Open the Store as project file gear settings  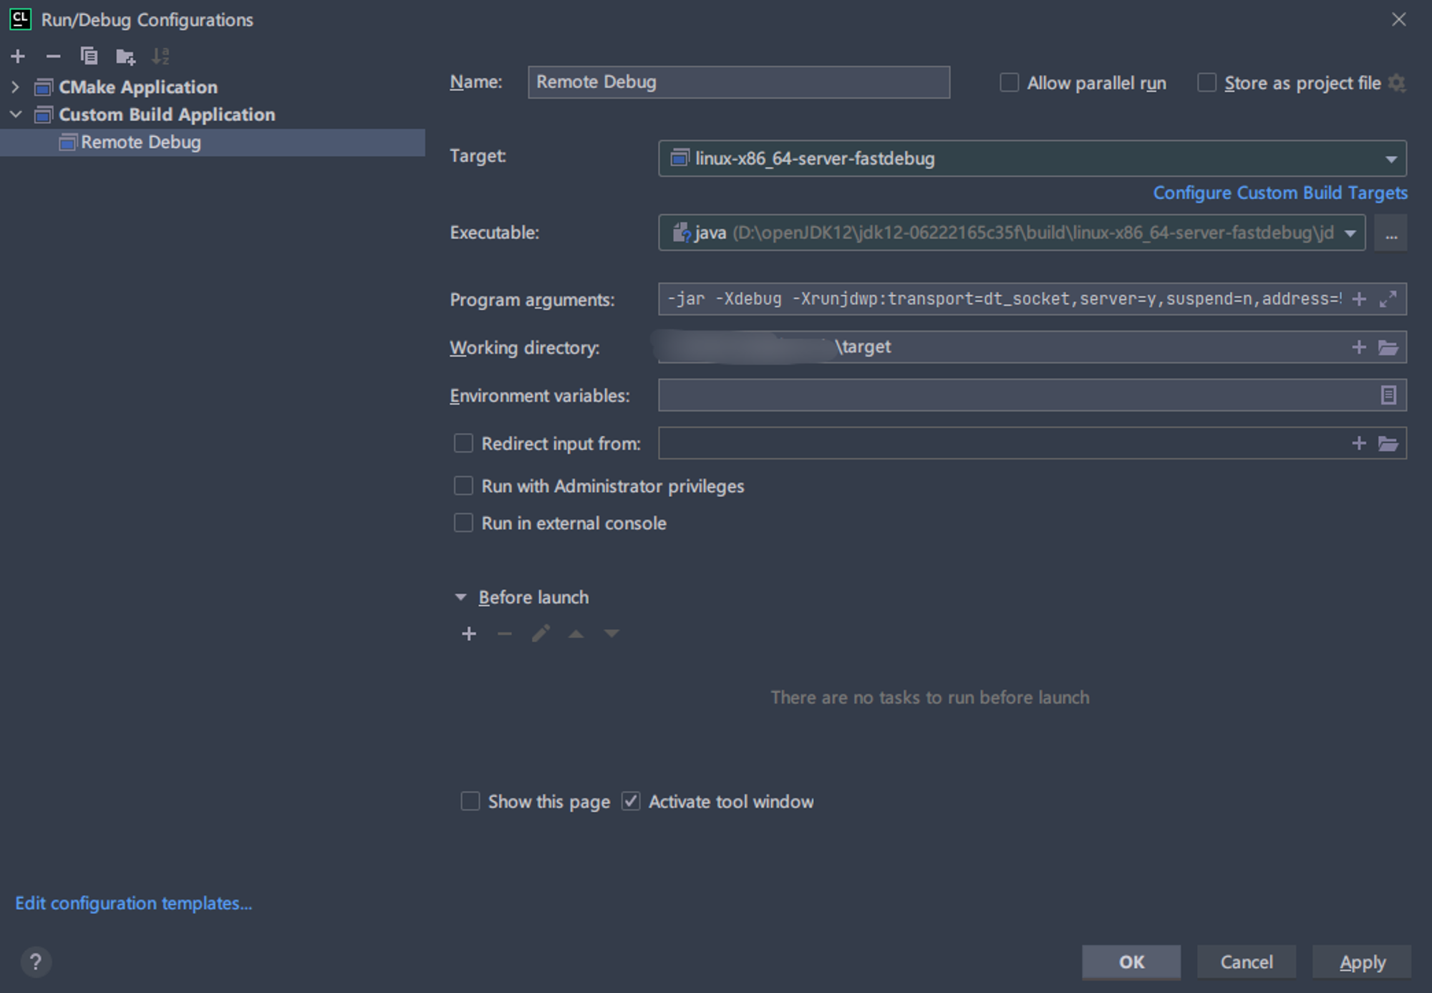coord(1396,83)
